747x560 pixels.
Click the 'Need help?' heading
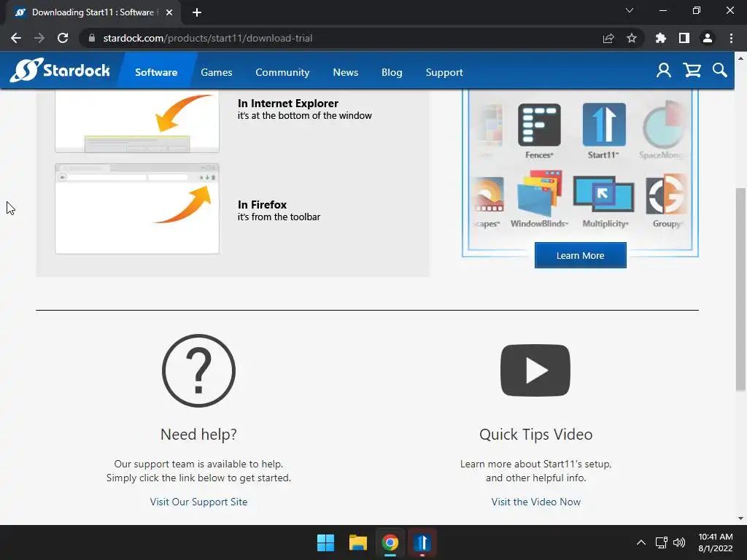click(x=198, y=435)
